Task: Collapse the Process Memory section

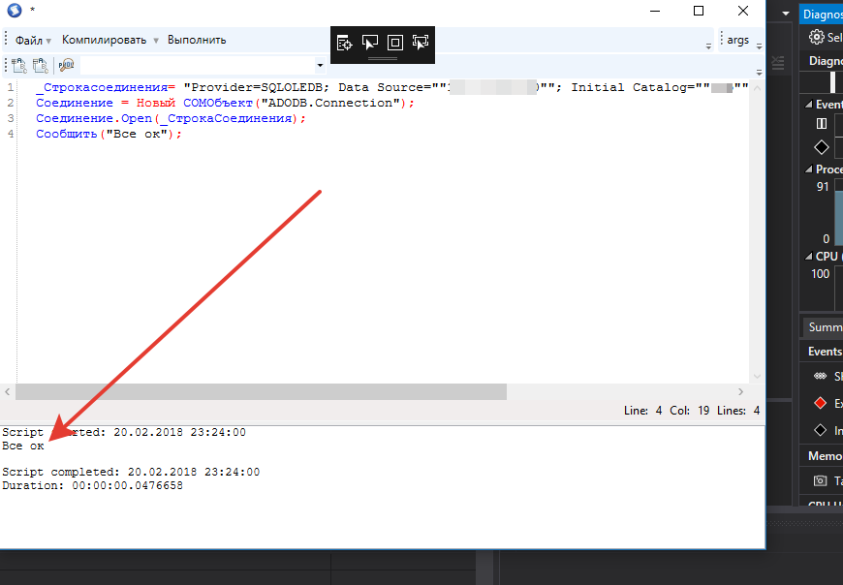Action: click(810, 169)
